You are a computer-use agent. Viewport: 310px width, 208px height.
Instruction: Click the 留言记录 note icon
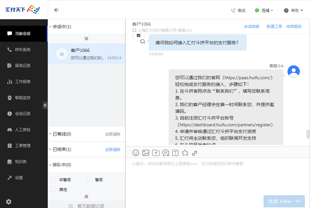point(10,65)
